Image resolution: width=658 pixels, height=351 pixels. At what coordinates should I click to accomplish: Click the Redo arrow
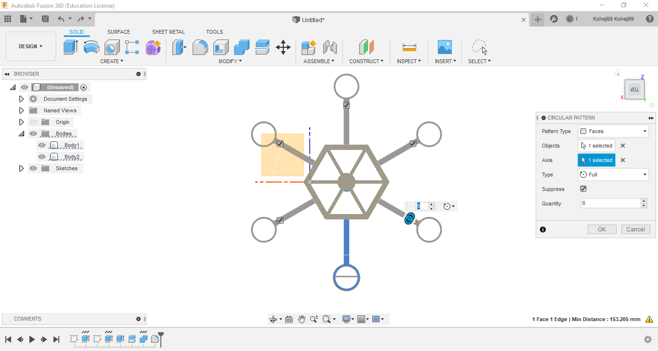(81, 19)
